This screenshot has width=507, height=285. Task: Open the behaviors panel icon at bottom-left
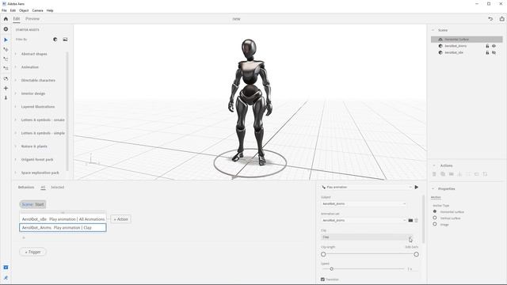6,278
